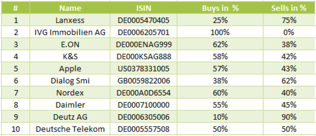This screenshot has height=136, width=316.
Task: Select ISIN cell US0378331005
Action: (x=143, y=69)
